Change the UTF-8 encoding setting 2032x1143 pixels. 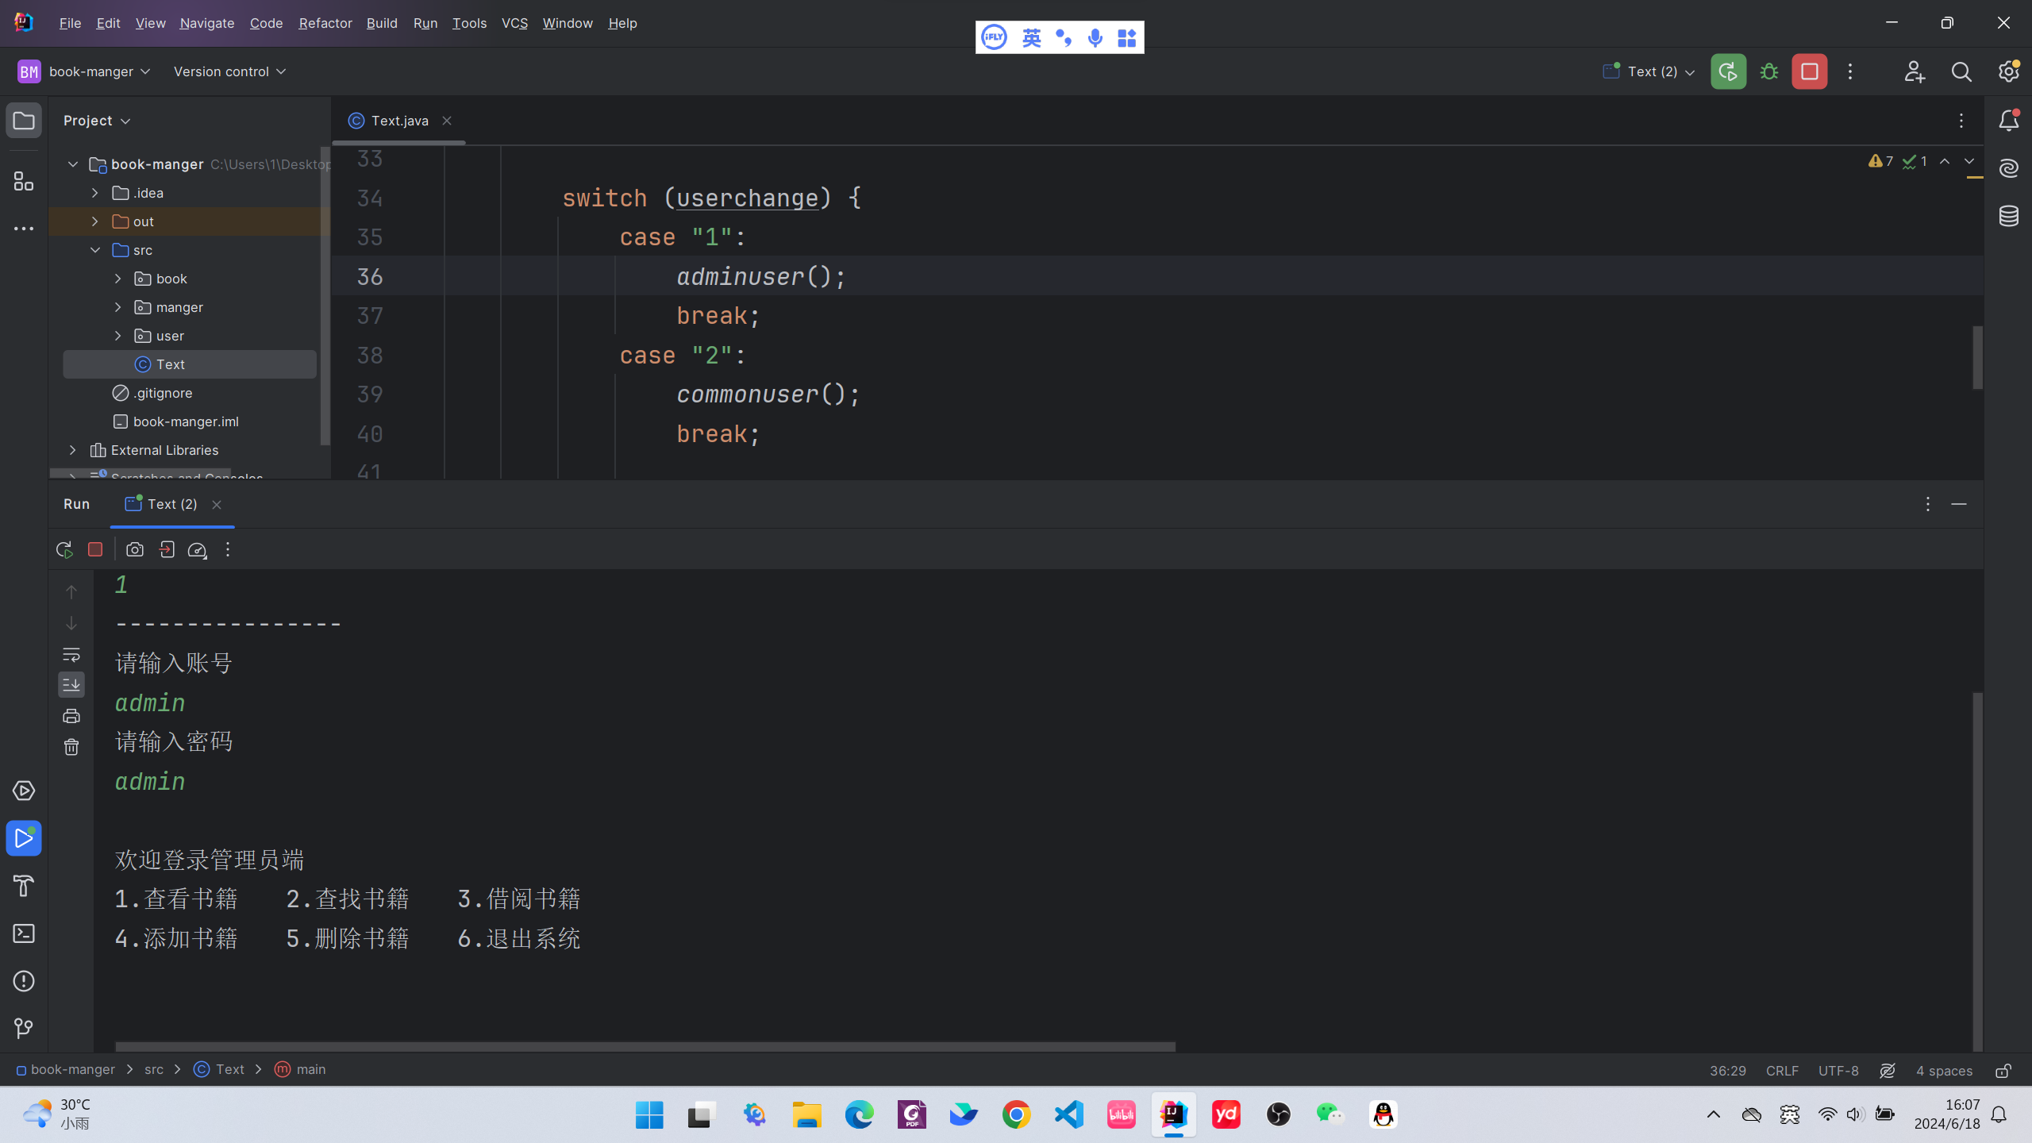click(x=1838, y=1071)
